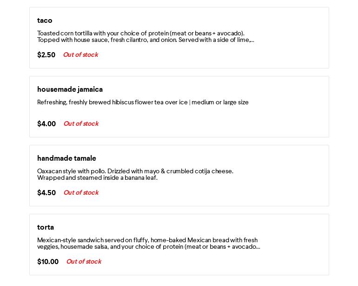Click Out of stock beside $4.00
The height and width of the screenshot is (286, 358).
click(81, 124)
